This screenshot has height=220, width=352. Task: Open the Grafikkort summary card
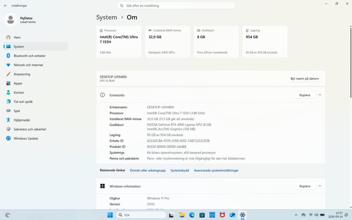pyautogui.click(x=216, y=41)
